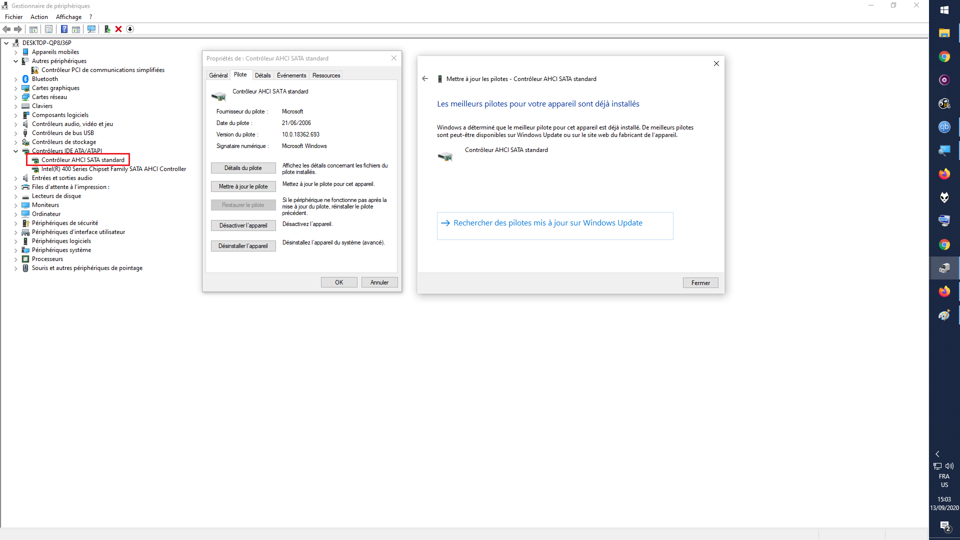This screenshot has width=960, height=540.
Task: Click the red X uninstall device icon
Action: (118, 29)
